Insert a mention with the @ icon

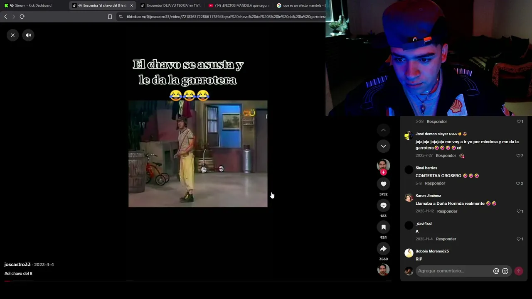pos(496,271)
